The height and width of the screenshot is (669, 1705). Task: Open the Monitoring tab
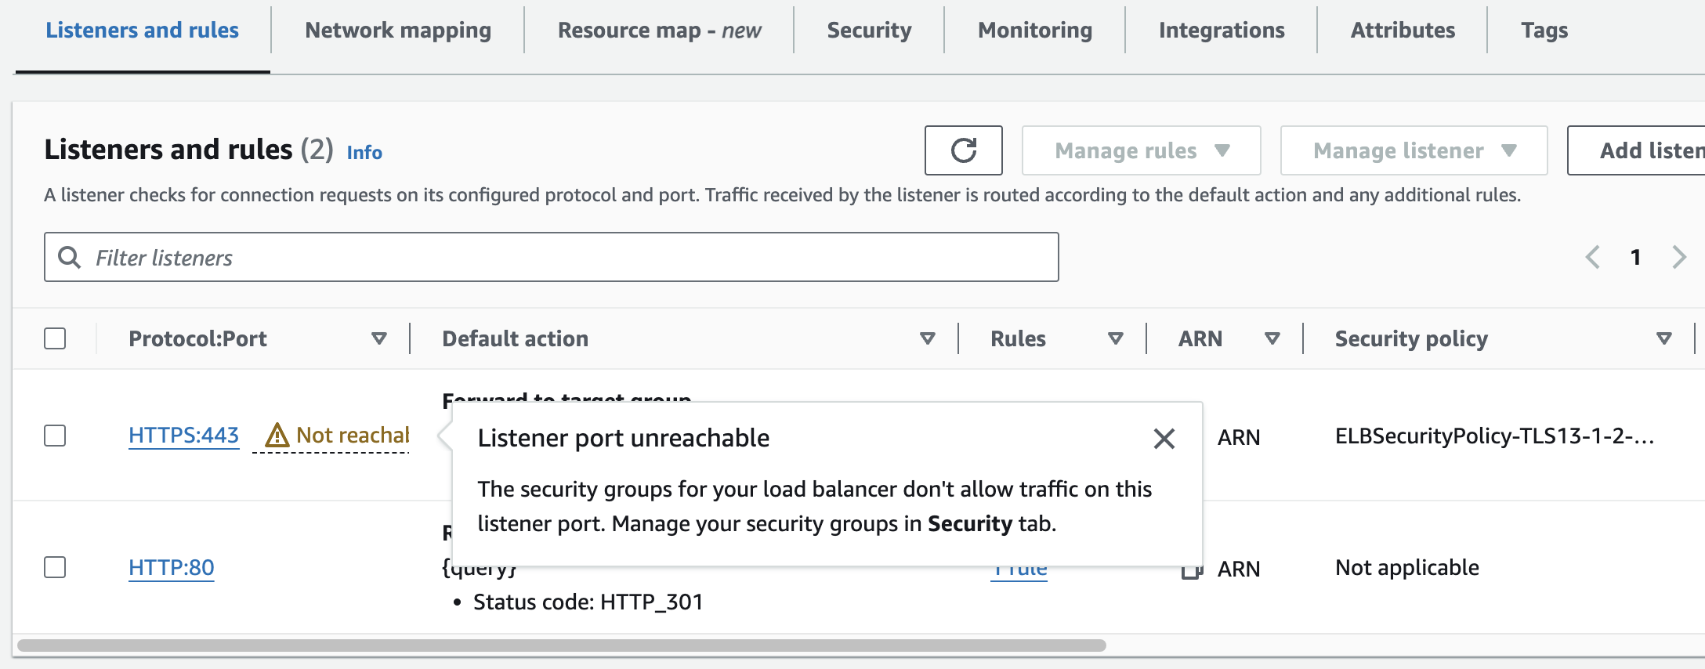click(1035, 31)
